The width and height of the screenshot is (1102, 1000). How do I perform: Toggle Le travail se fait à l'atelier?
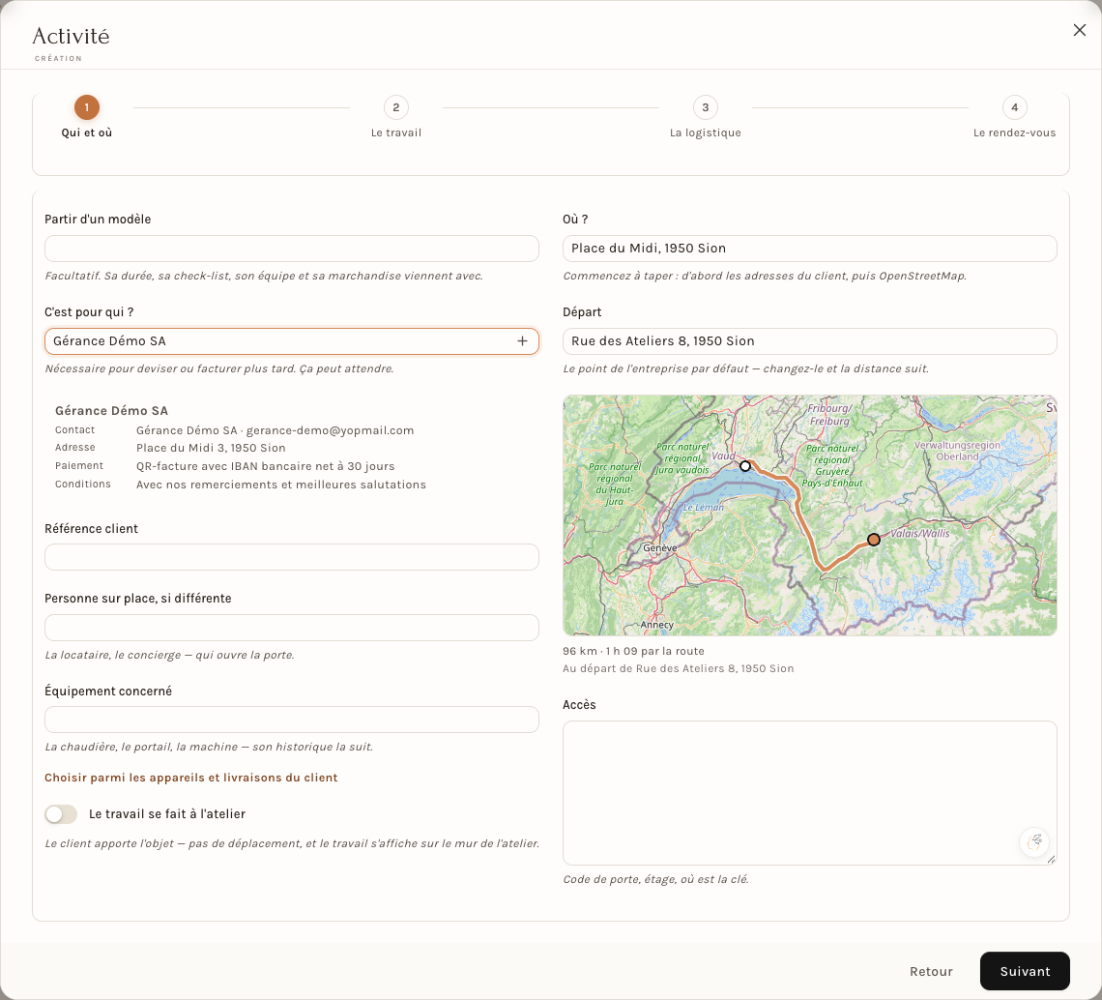pyautogui.click(x=61, y=814)
